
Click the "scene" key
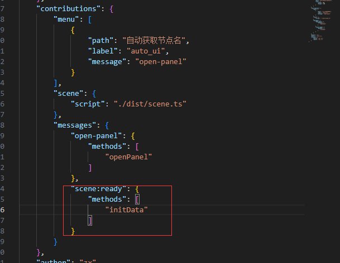(x=68, y=93)
